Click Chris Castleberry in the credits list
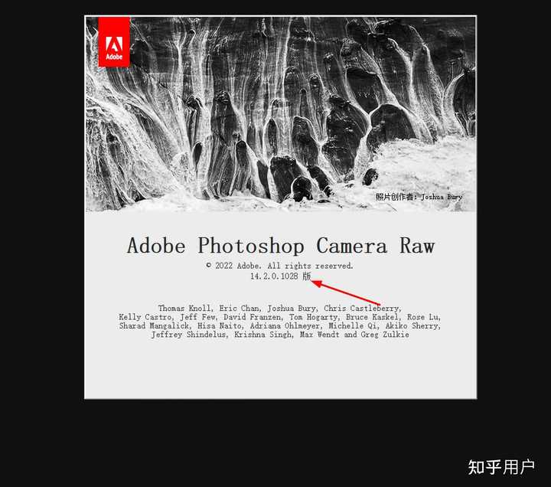The width and height of the screenshot is (551, 487). pos(361,309)
